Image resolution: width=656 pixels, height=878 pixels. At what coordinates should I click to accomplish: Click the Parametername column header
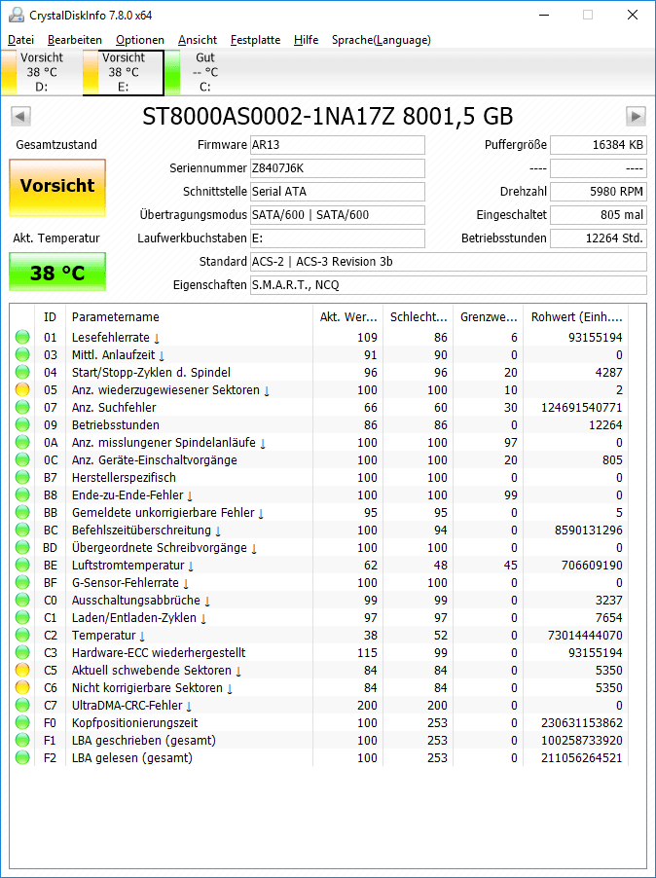coord(189,317)
